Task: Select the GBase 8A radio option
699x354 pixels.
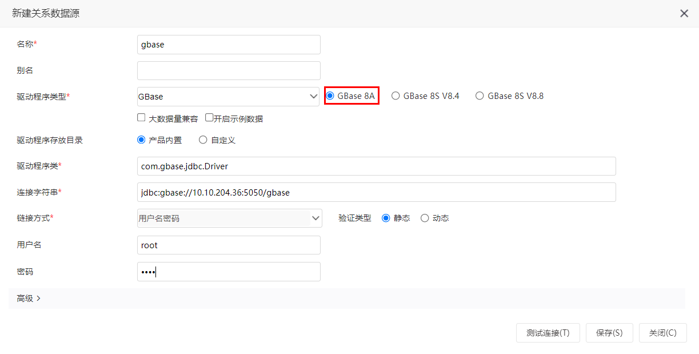Action: 330,96
